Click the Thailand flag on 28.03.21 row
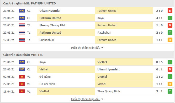 (x=22, y=25)
